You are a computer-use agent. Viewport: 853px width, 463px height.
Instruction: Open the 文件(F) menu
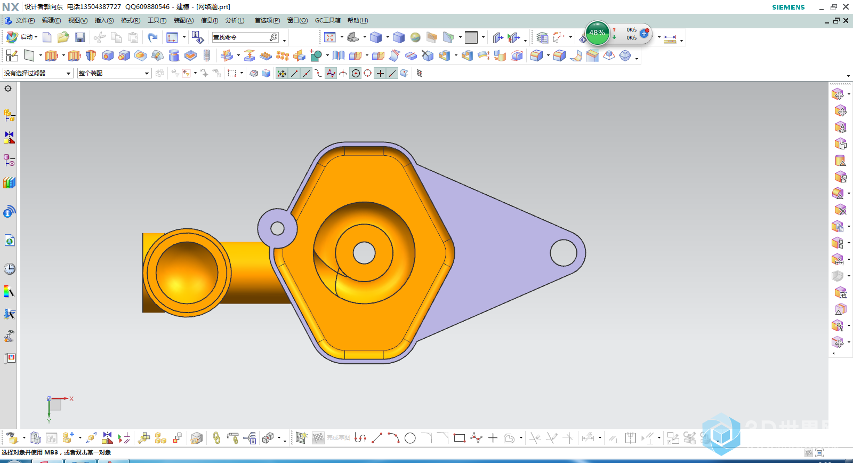(x=25, y=20)
